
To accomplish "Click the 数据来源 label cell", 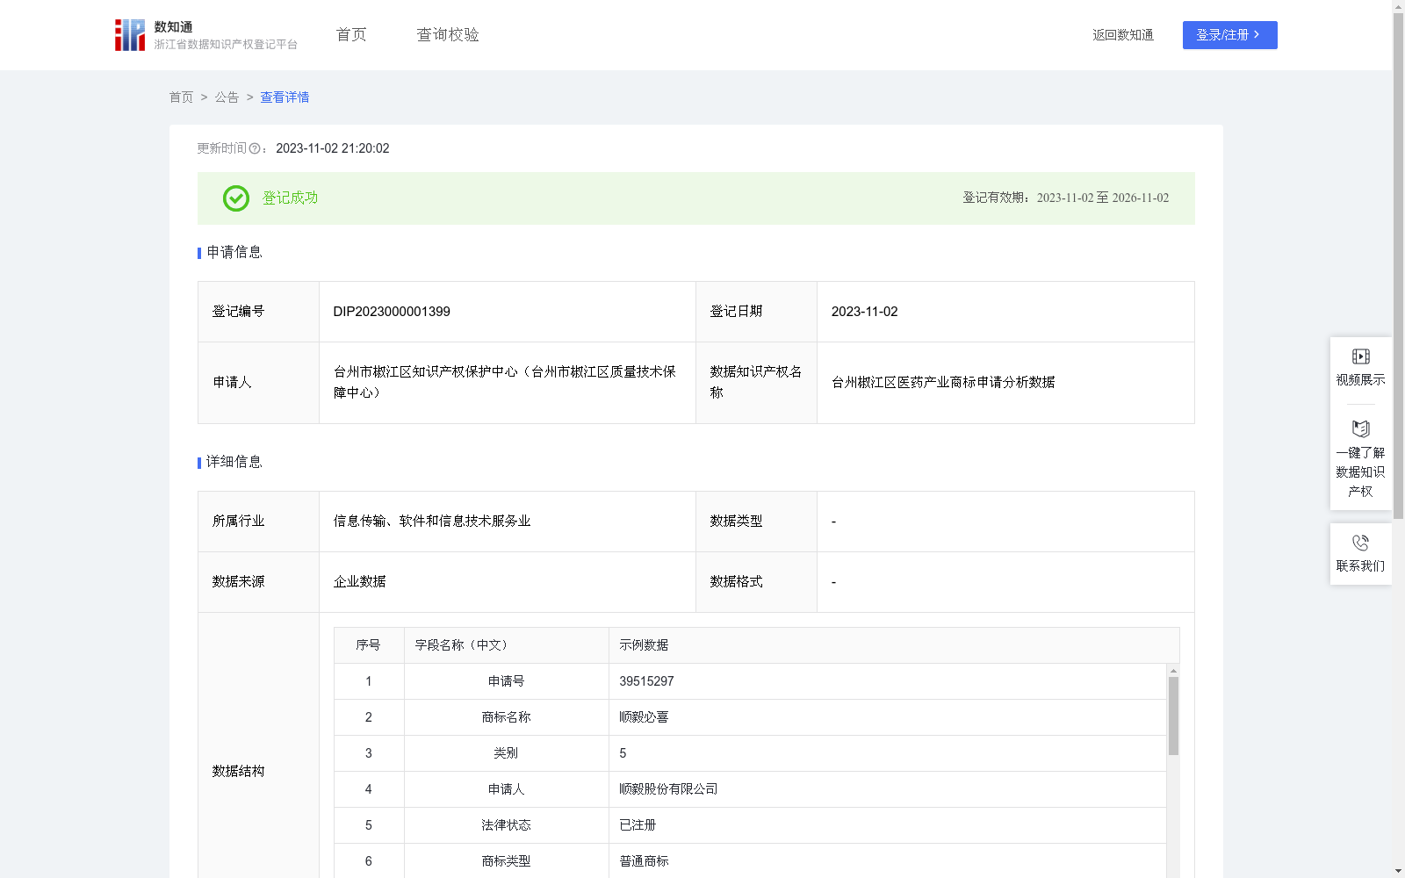I will click(258, 582).
